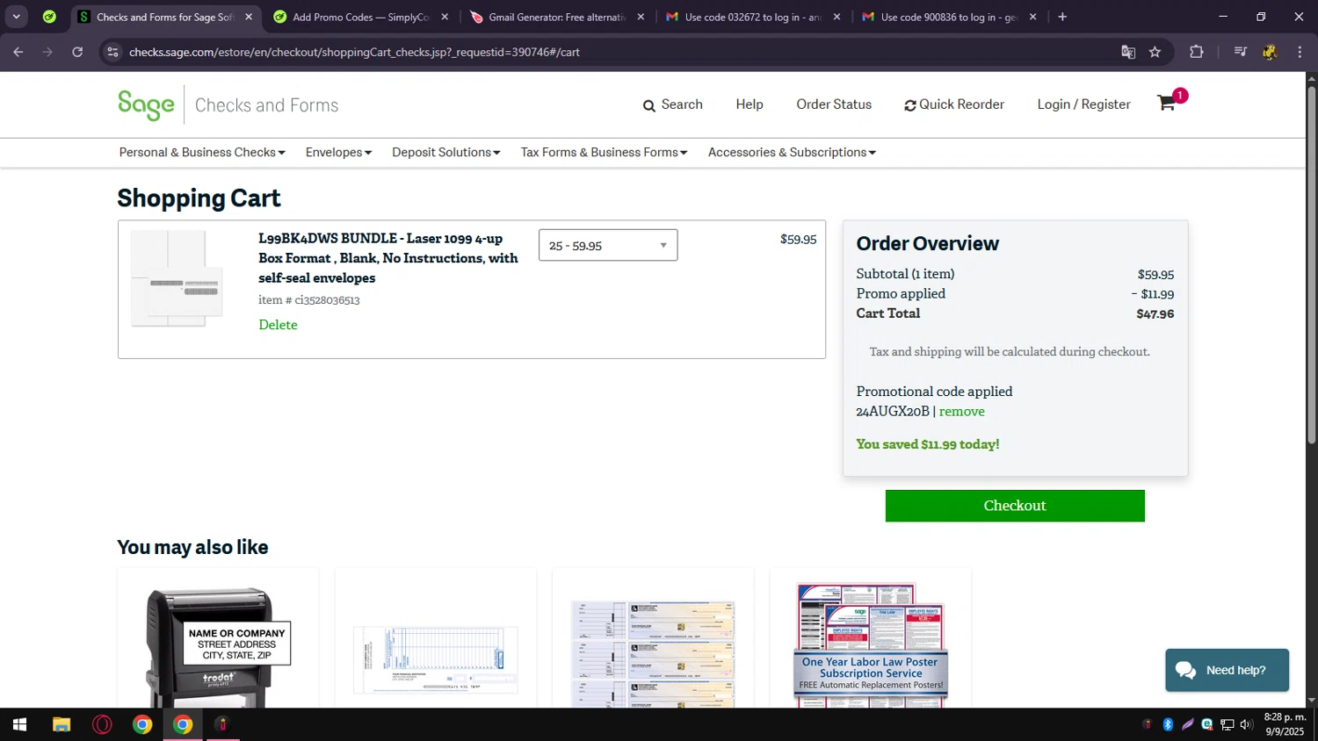Image resolution: width=1318 pixels, height=741 pixels.
Task: Expand Accessories & Subscriptions menu
Action: point(792,152)
